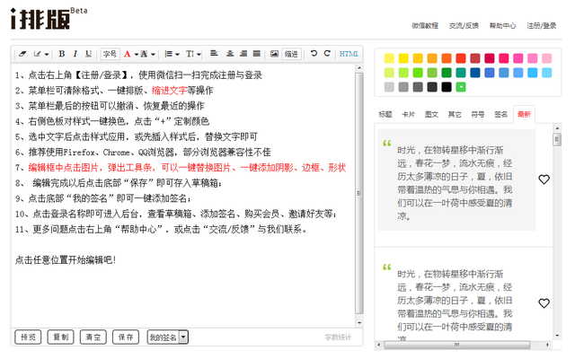Expand the 我的签名 dropdown
The image size is (575, 359).
(183, 337)
